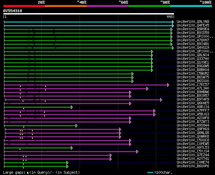The width and height of the screenshot is (215, 175).
Task: Select the white AV554318 query sequence bar
Action: click(x=89, y=14)
